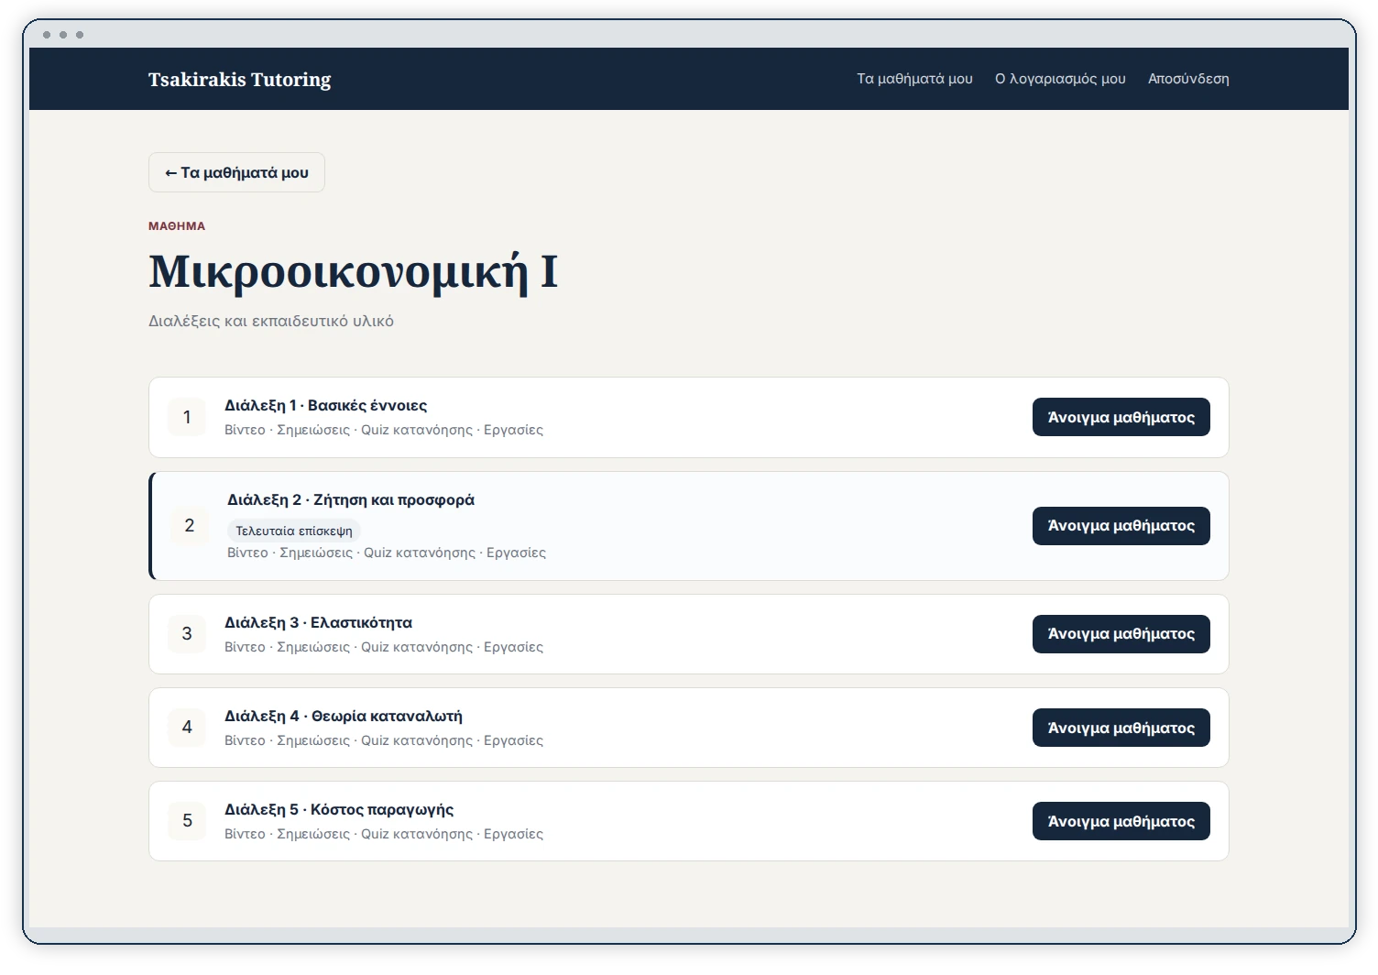Select the number 2 badge of lecture two

click(x=190, y=525)
